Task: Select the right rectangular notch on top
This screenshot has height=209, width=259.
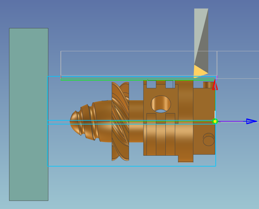Action: (169, 84)
